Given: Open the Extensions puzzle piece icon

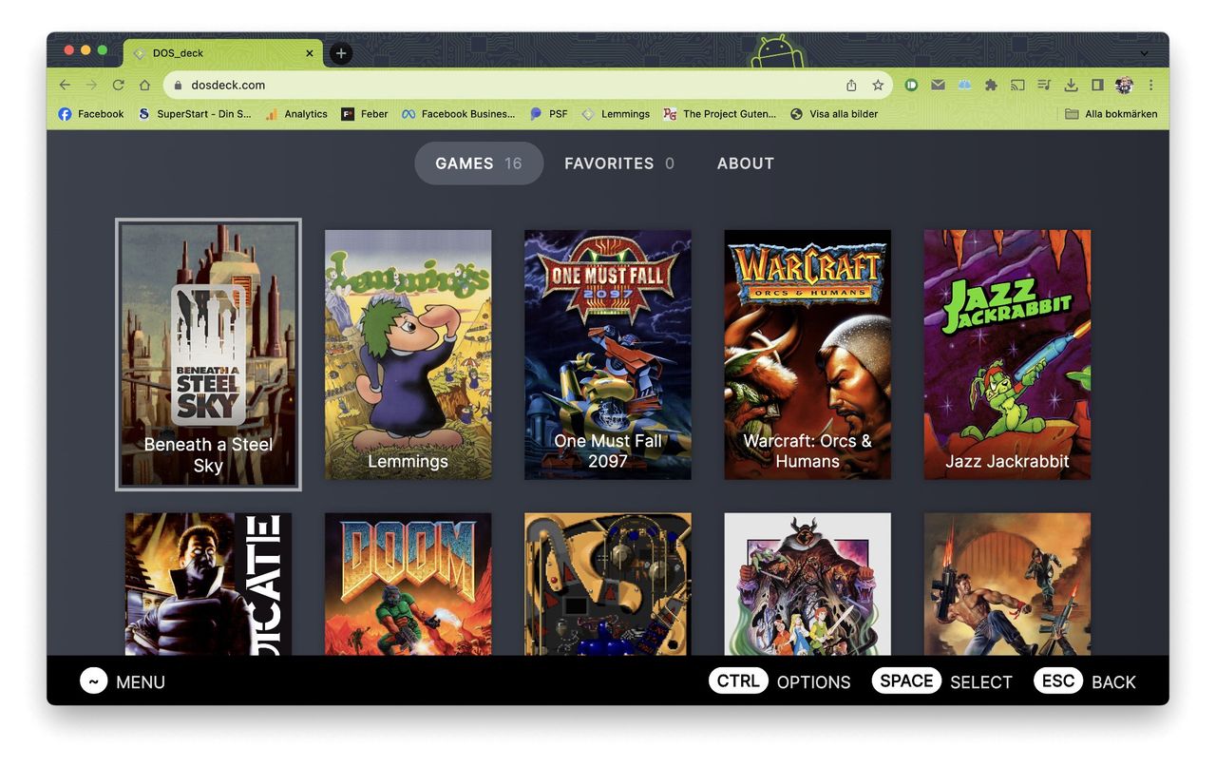Looking at the screenshot, I should (991, 85).
